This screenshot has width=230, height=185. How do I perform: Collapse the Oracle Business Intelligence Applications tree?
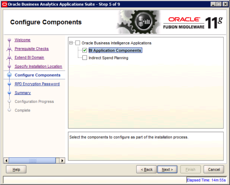pyautogui.click(x=71, y=43)
